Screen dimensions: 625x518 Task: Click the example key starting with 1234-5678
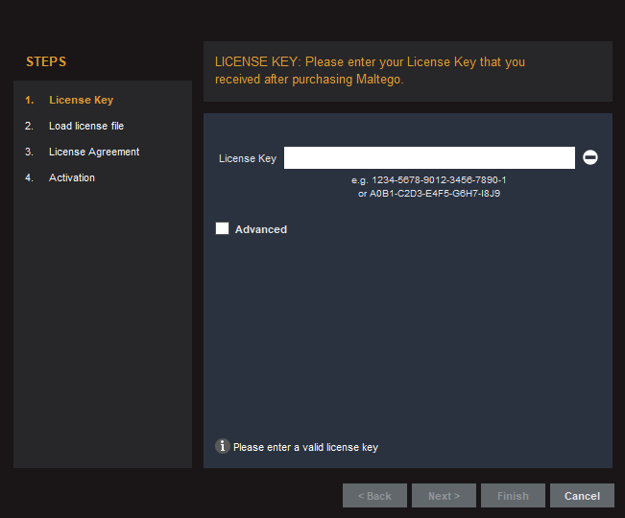pyautogui.click(x=429, y=180)
